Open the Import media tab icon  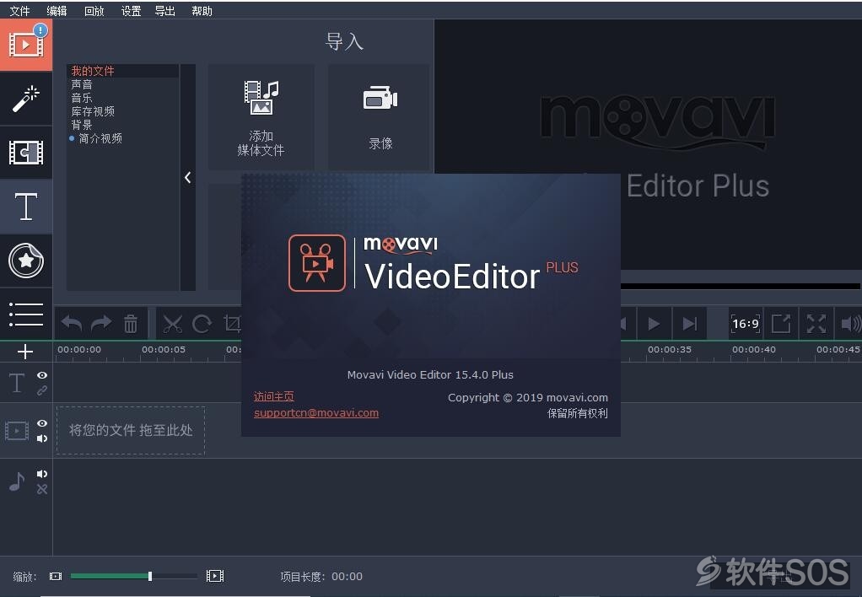[x=26, y=45]
